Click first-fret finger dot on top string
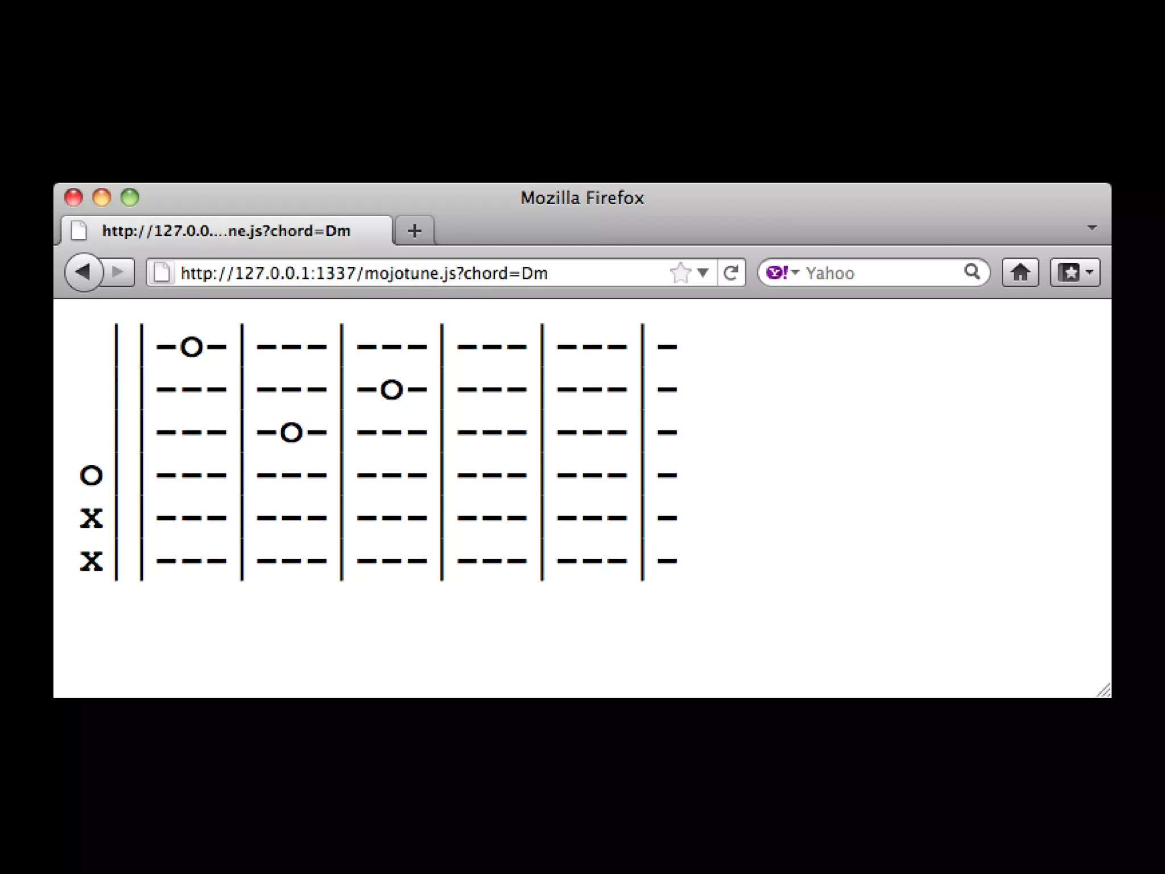 click(x=192, y=347)
